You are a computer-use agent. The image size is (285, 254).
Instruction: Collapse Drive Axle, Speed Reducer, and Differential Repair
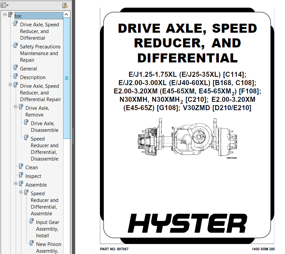[10, 84]
